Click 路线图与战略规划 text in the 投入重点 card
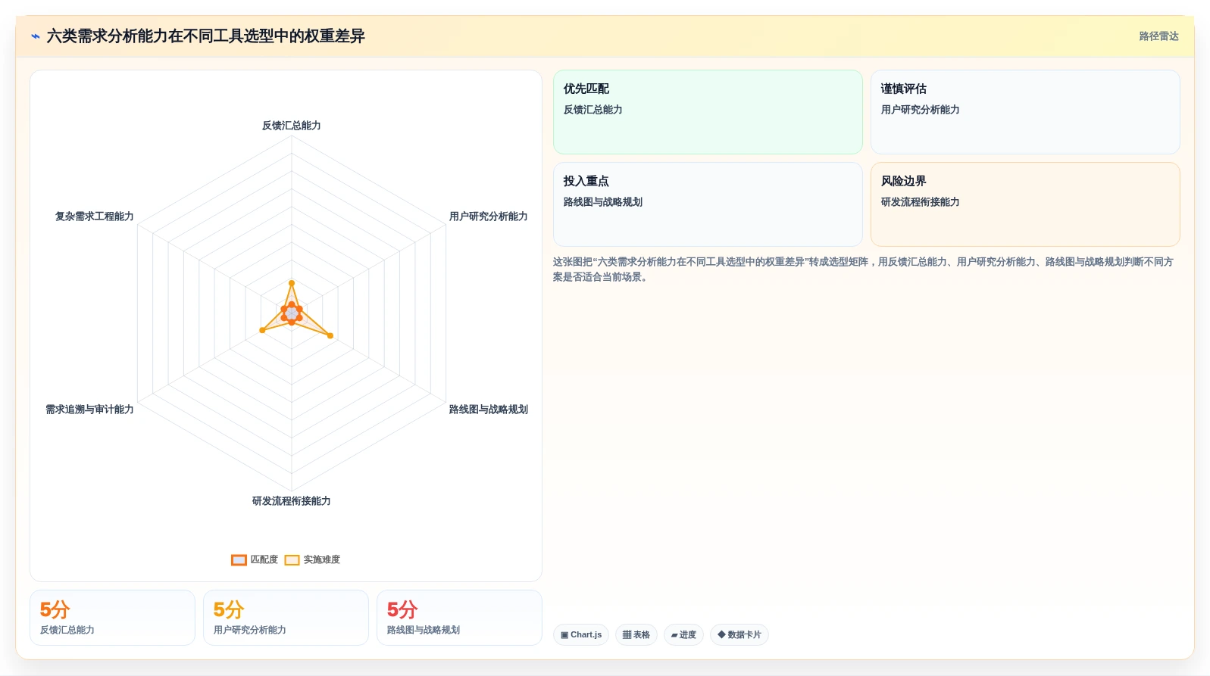This screenshot has height=676, width=1210. point(603,202)
